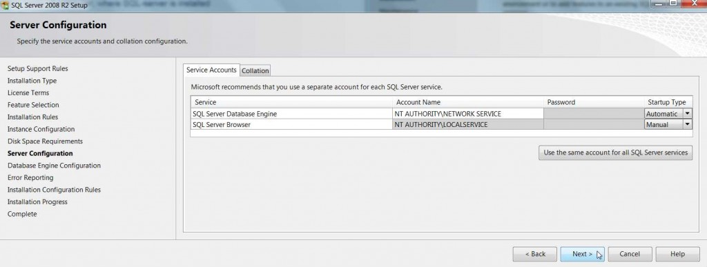Click Error Reporting step in sidebar
Image resolution: width=707 pixels, height=267 pixels.
30,178
